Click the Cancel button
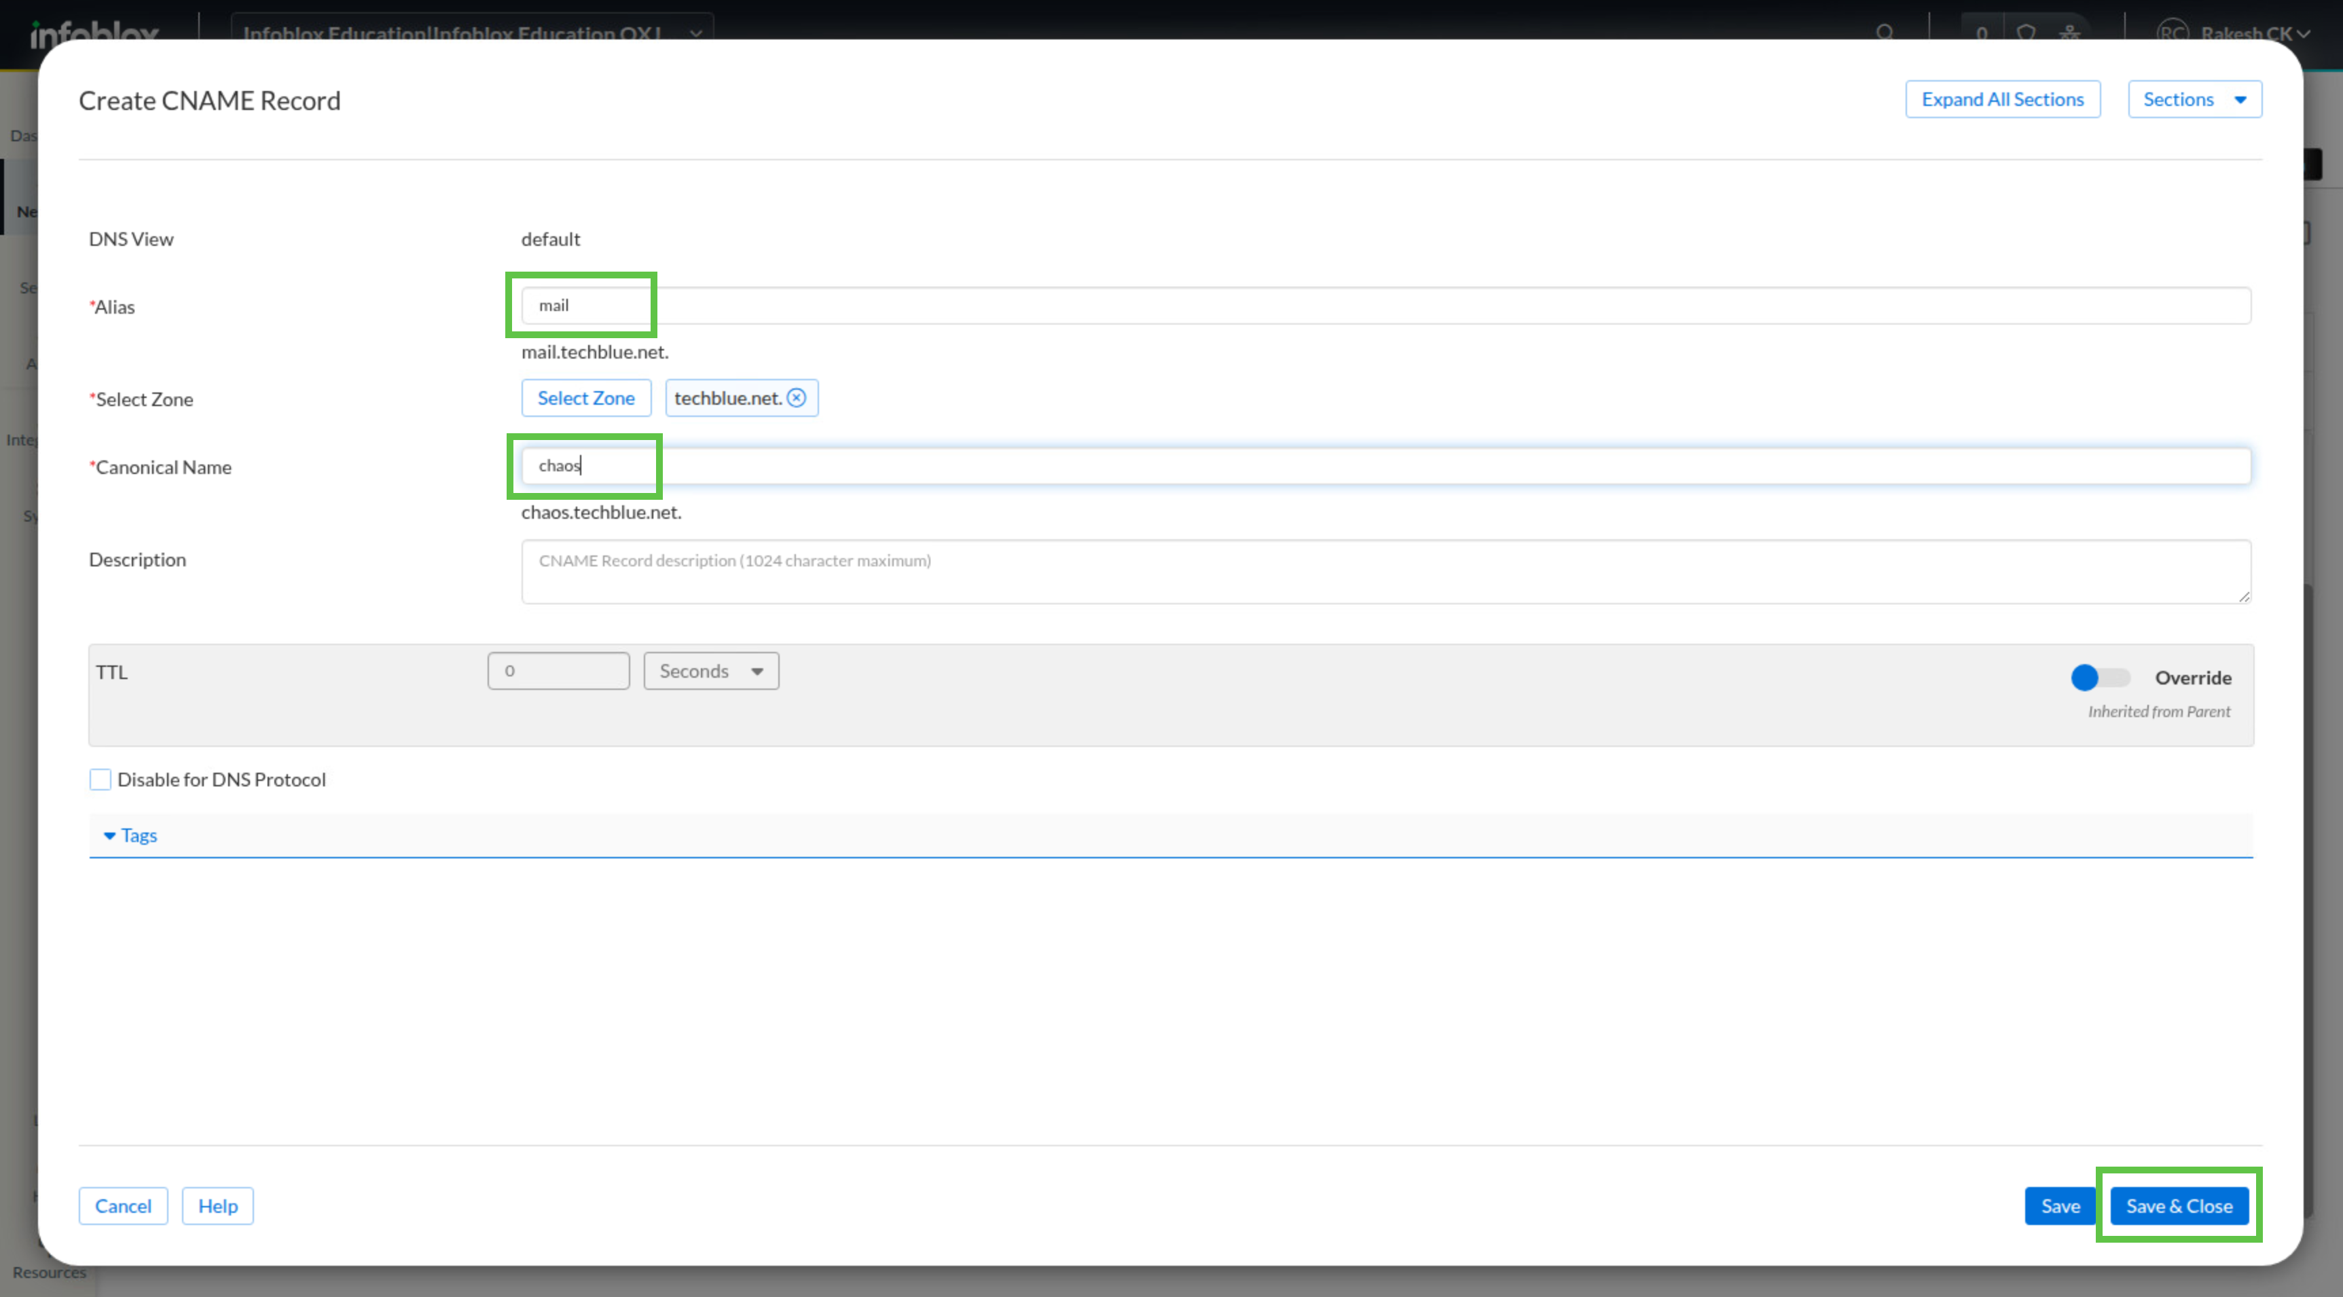 (123, 1206)
